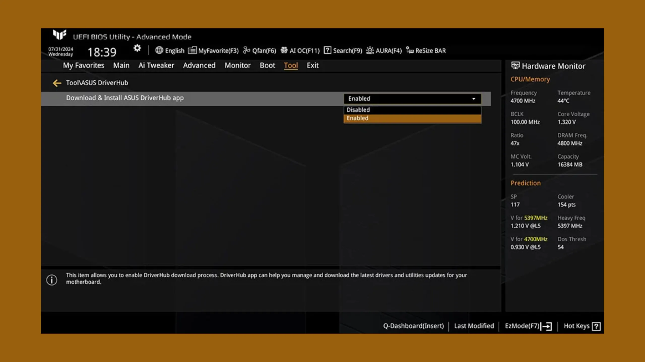Click the settings gear icon beside clock
This screenshot has height=362, width=645.
(x=137, y=48)
